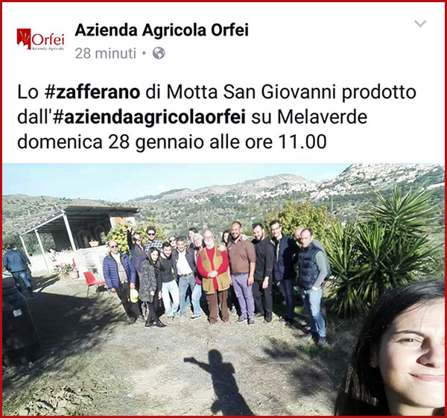Open the Azienda Agricola Orfei page name
Viewport: 447px width, 418px height.
click(162, 30)
